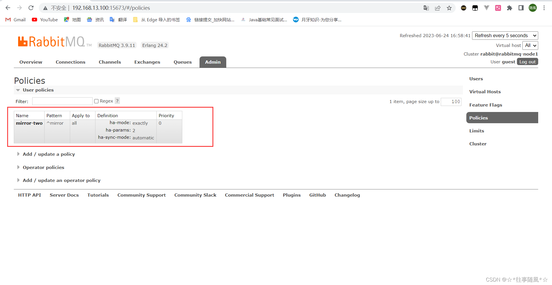Open the Community Support link
The image size is (552, 285).
[x=141, y=195]
